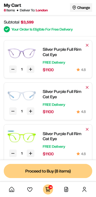96x197 pixels.
Task: Open the profile account icon
Action: tap(84, 189)
